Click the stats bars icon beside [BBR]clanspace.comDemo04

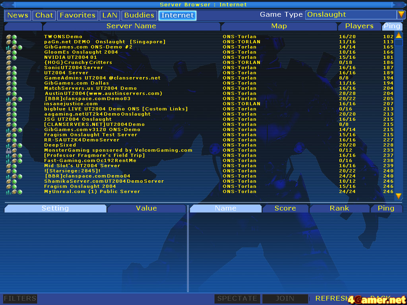click(x=9, y=176)
